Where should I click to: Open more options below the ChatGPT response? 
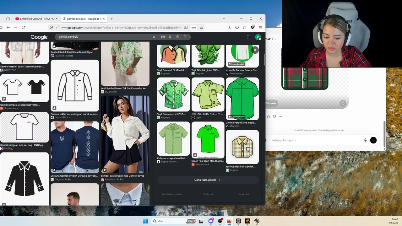pyautogui.click(x=280, y=116)
